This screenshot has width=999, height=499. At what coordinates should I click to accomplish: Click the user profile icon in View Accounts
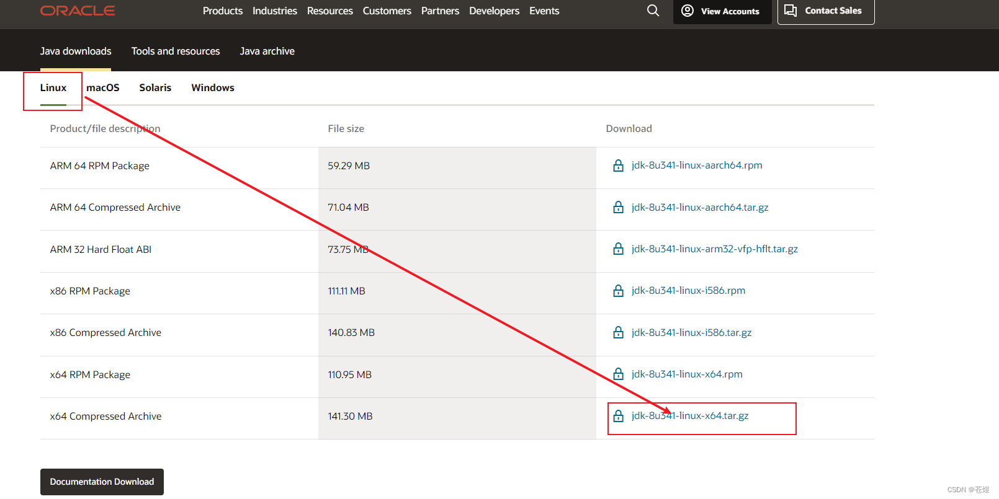[688, 11]
